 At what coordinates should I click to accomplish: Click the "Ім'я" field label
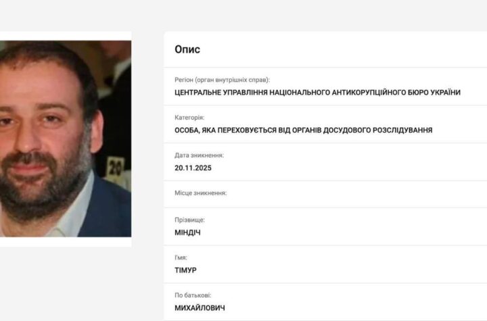point(181,257)
